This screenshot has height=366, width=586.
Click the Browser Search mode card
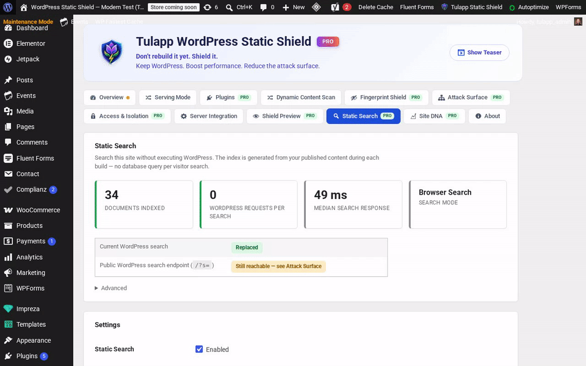[458, 204]
